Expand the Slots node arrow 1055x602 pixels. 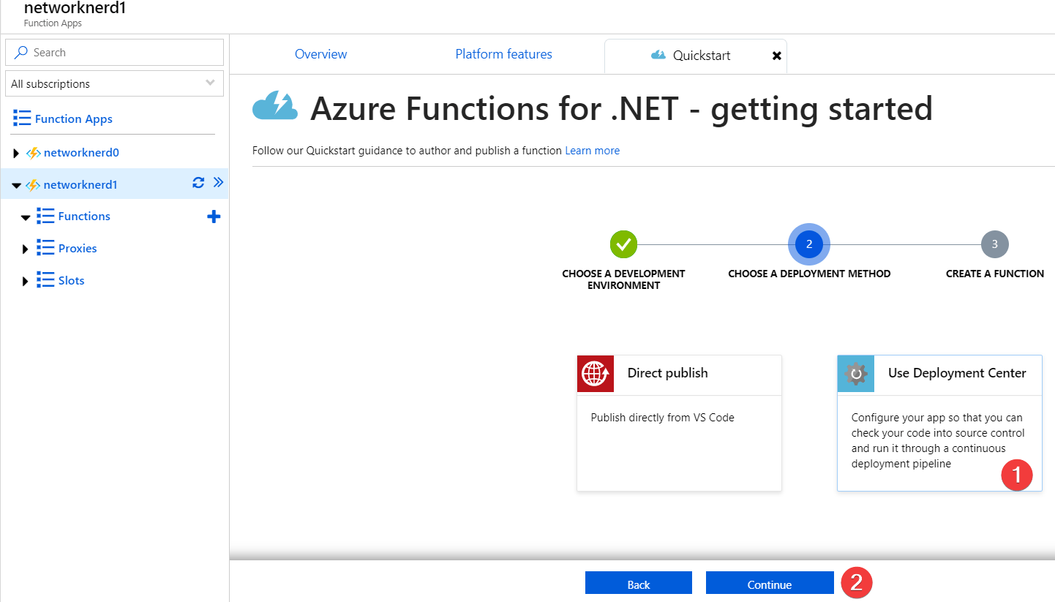[26, 281]
